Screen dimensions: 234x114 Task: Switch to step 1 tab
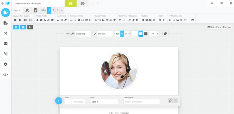pos(49,10)
